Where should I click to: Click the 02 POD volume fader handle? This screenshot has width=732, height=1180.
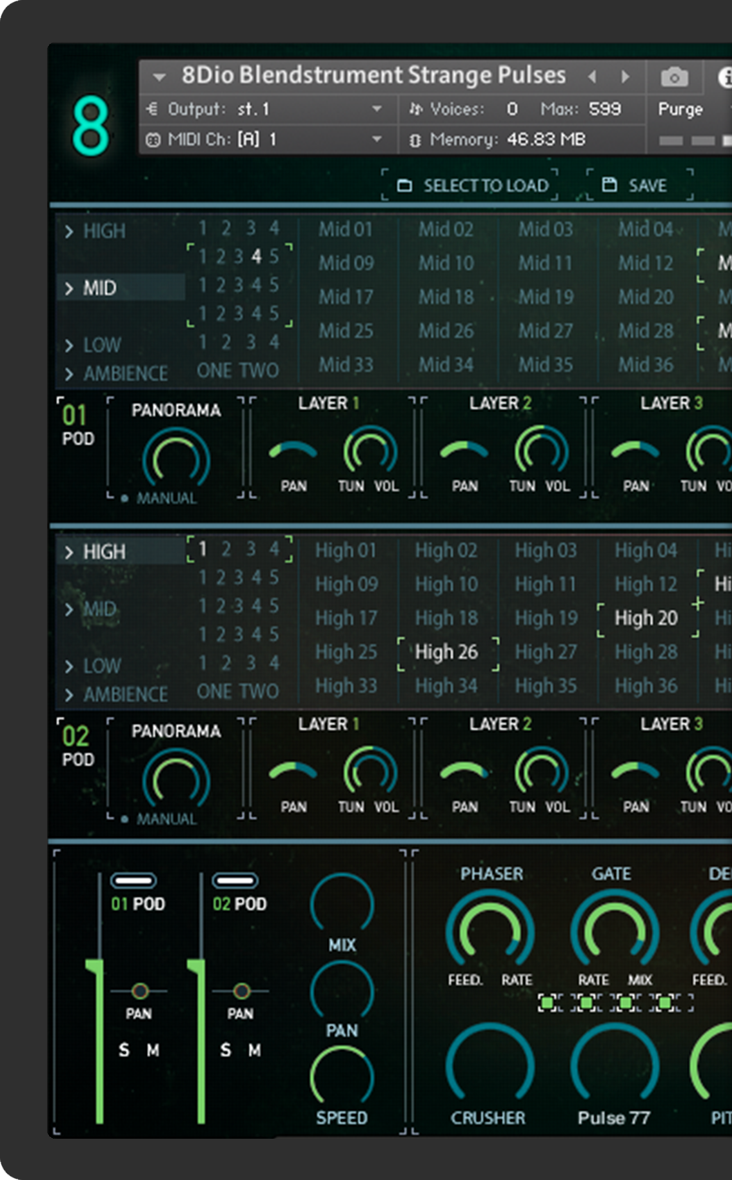tap(197, 966)
